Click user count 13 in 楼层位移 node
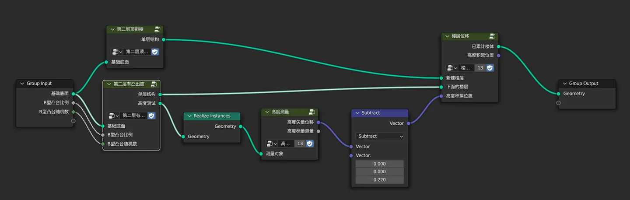 pyautogui.click(x=480, y=68)
